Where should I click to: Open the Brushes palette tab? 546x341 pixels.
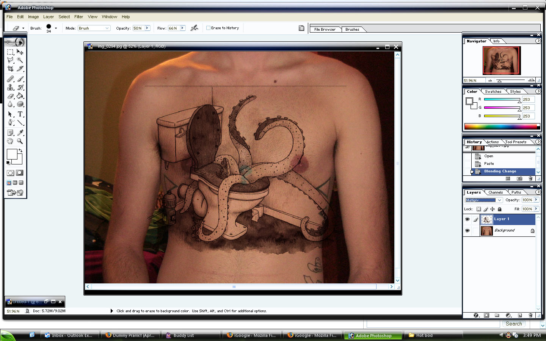click(352, 30)
